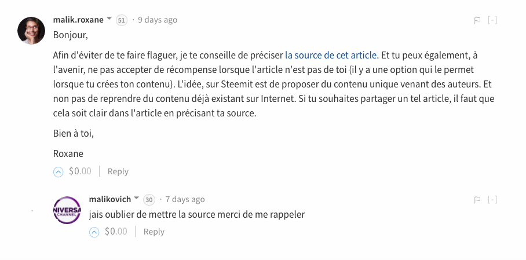Screen dimensions: 526x260
Task: Reply to malik.roxane's comment
Action: click(x=118, y=171)
